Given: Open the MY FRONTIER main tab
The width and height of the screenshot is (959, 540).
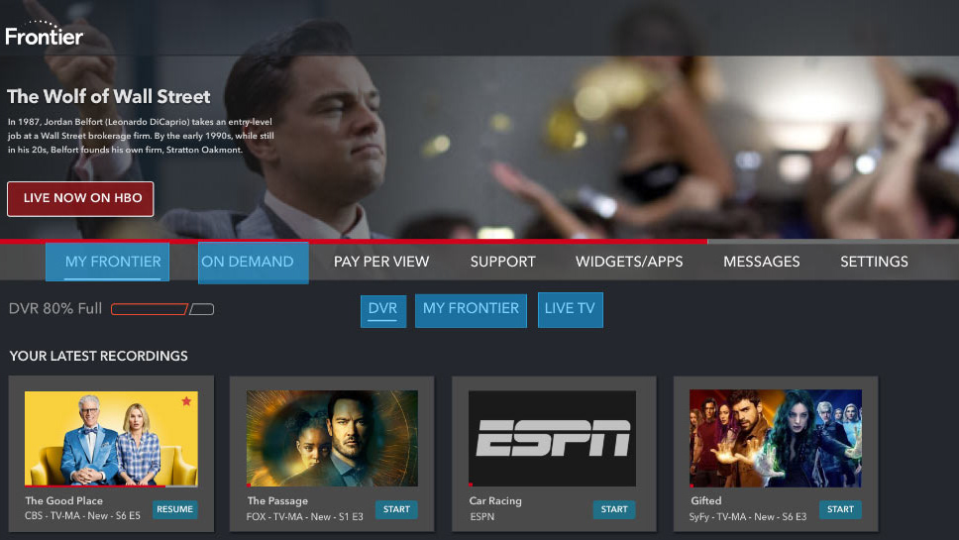Looking at the screenshot, I should 107,262.
